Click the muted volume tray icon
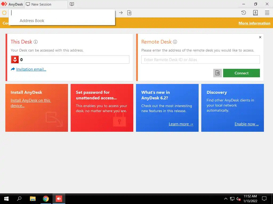This screenshot has height=204, width=273. tap(238, 199)
